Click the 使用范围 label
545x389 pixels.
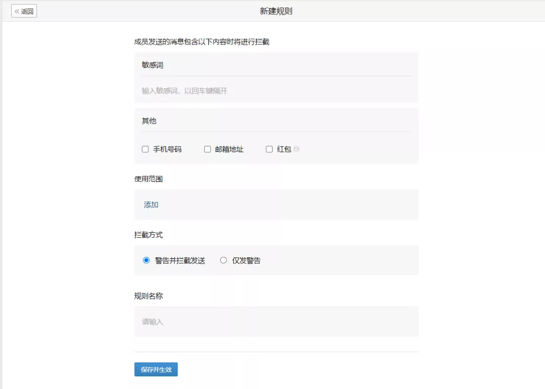[148, 179]
